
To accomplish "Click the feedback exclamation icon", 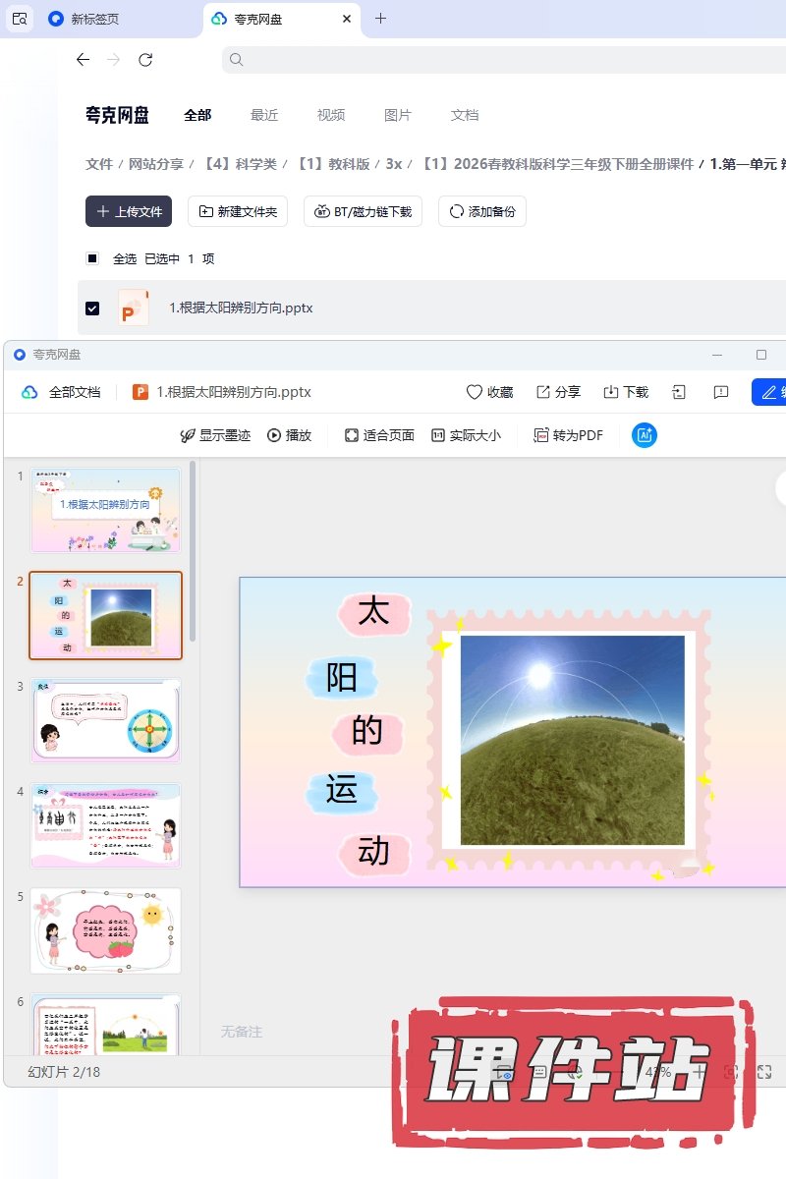I will coord(721,392).
